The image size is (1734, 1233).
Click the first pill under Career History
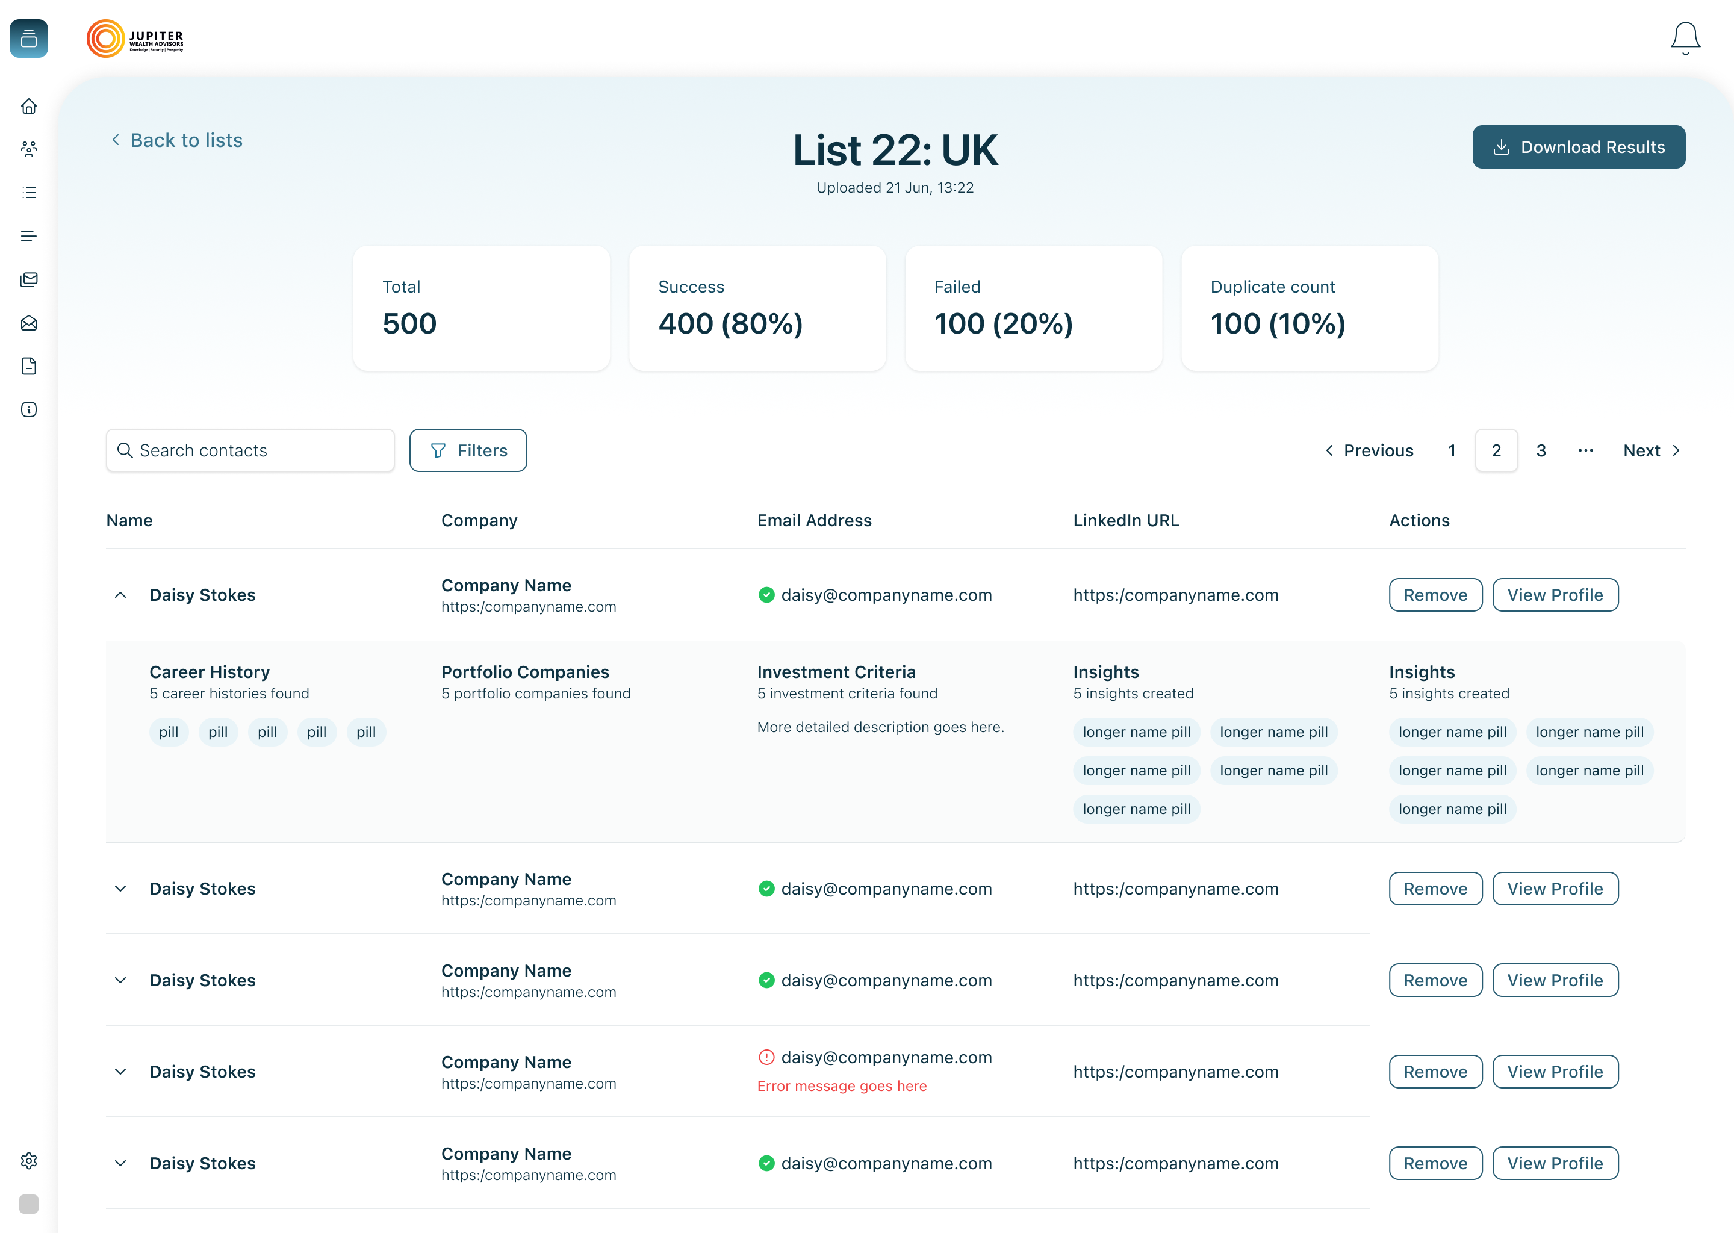tap(169, 732)
